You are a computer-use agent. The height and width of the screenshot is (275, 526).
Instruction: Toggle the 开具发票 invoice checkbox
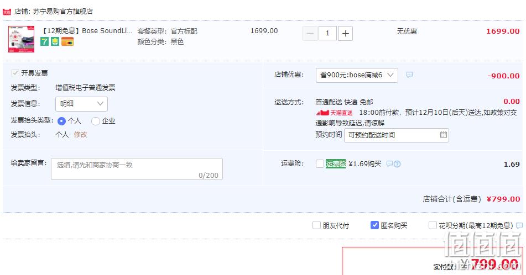click(15, 73)
